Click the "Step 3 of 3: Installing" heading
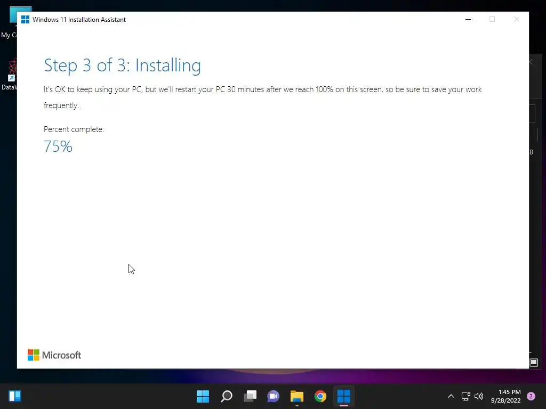The width and height of the screenshot is (546, 409). tap(123, 66)
